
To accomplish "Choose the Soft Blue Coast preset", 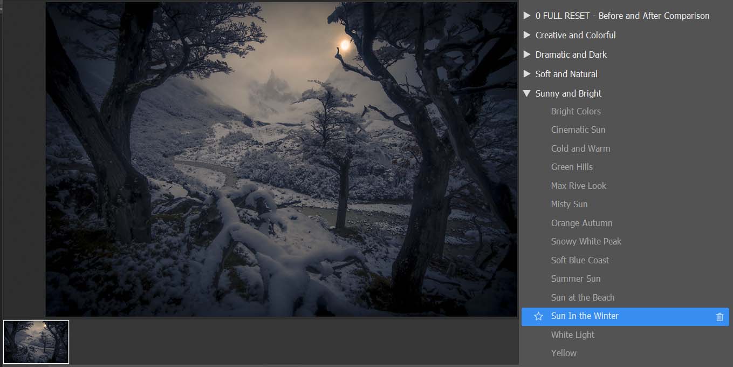I will tap(580, 260).
